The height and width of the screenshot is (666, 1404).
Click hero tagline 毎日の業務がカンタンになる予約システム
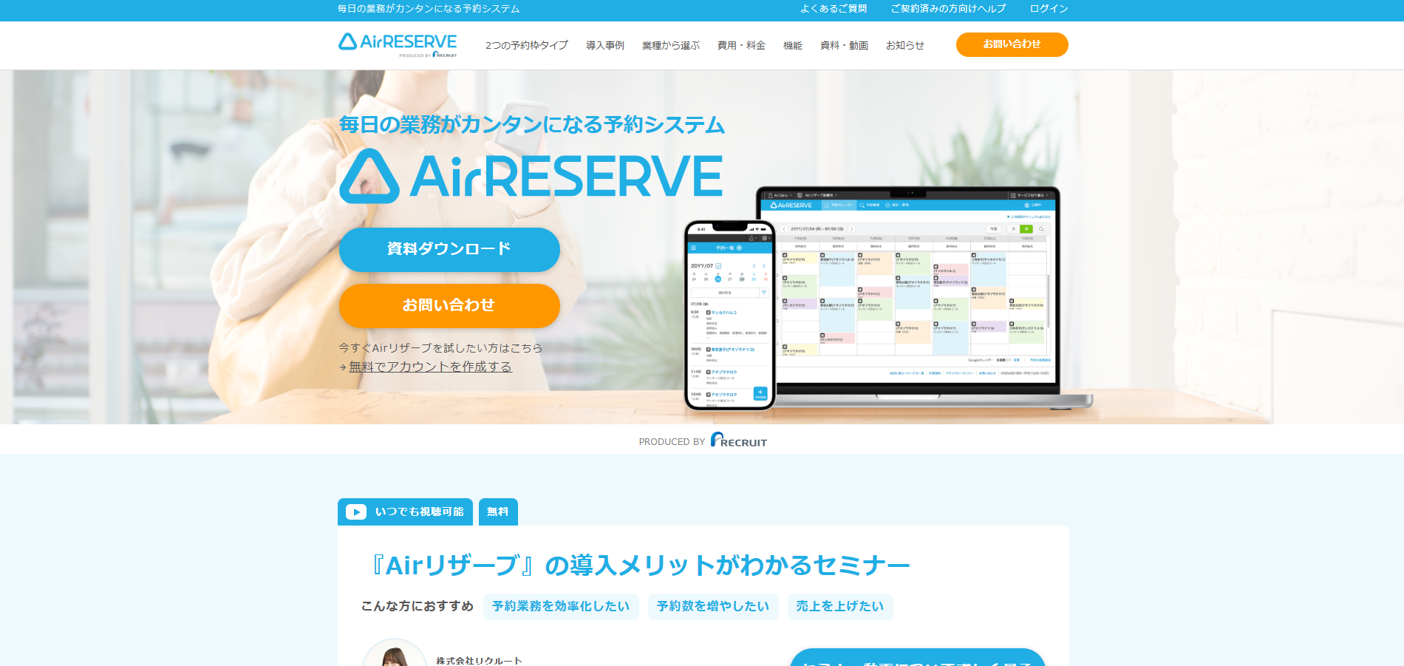coord(532,124)
